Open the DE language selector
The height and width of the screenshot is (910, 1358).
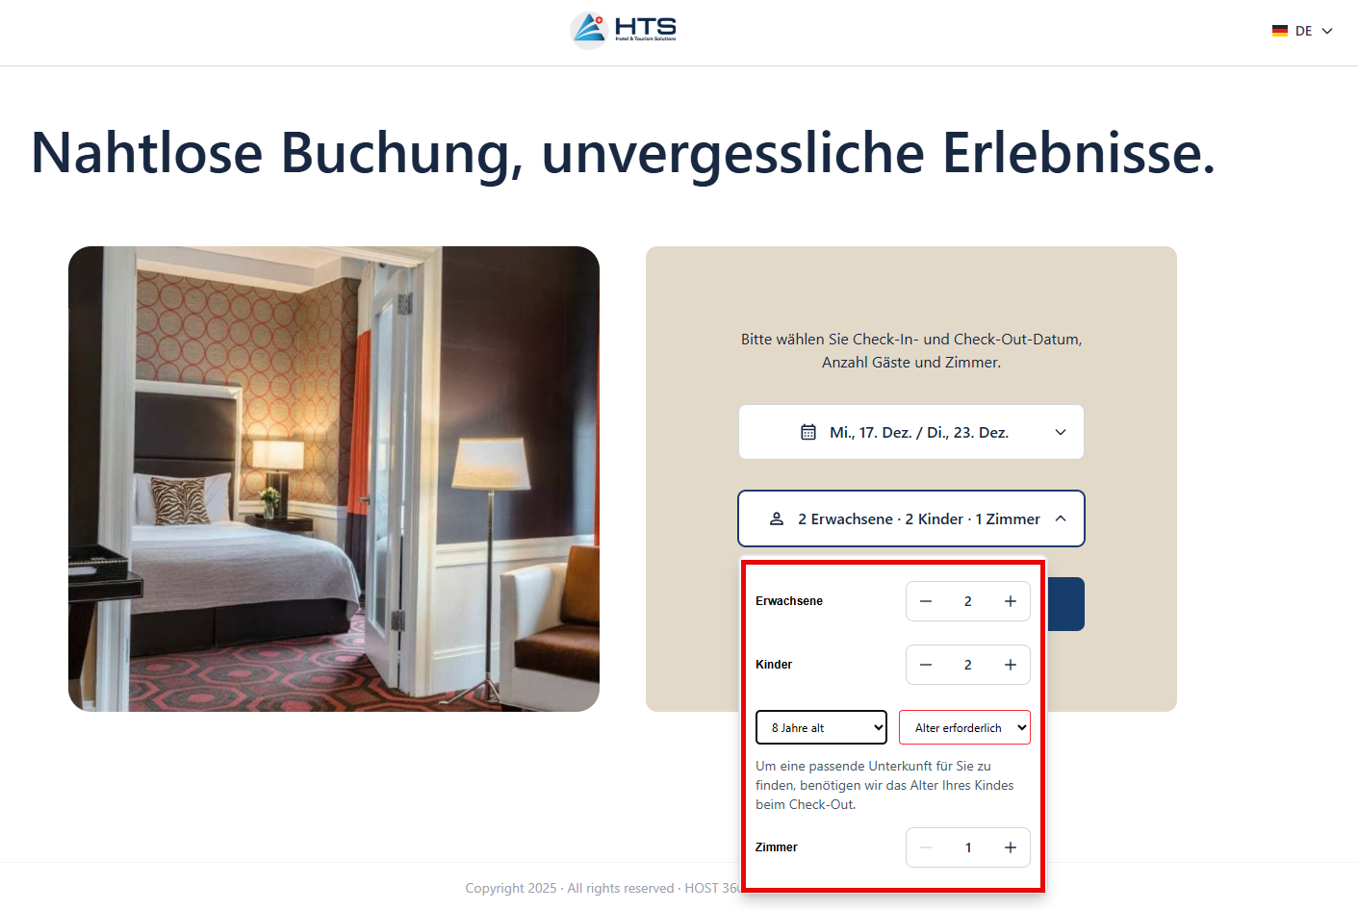click(1302, 31)
